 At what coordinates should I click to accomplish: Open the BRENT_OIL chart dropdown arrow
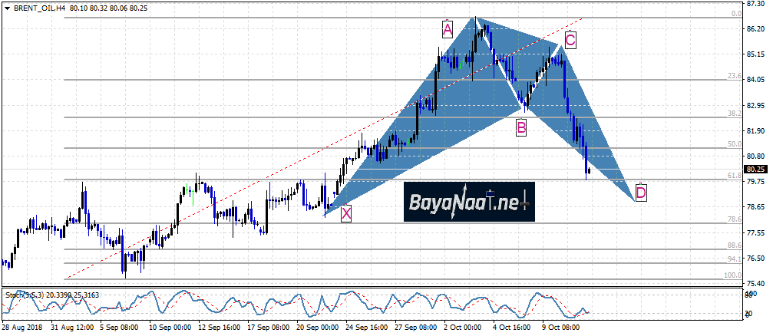tap(6, 7)
